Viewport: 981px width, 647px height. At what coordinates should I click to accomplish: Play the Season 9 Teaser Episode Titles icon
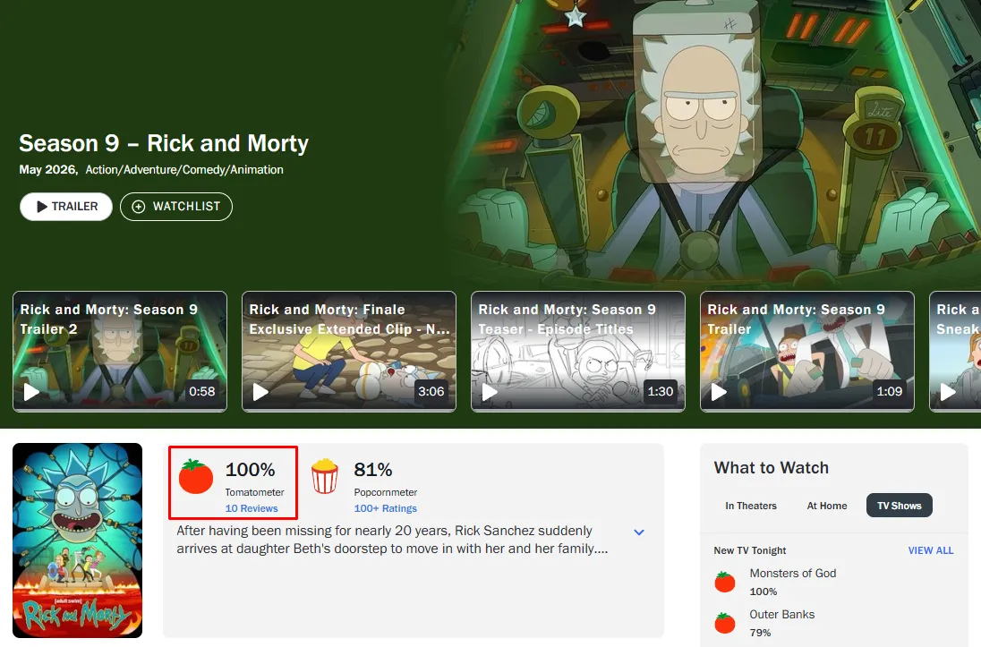[490, 392]
